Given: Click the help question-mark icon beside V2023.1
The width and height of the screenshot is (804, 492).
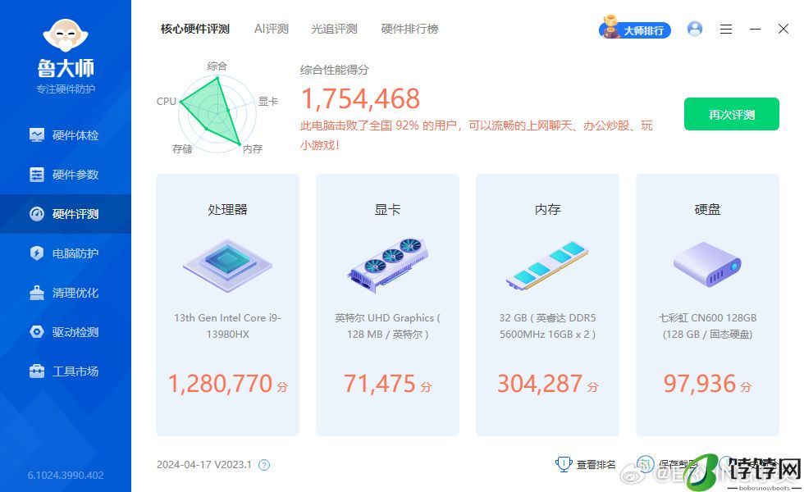Looking at the screenshot, I should pos(264,465).
